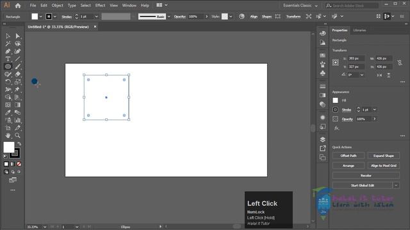Choose the Mesh tool
Screen dimensions: 410x230
point(8,105)
